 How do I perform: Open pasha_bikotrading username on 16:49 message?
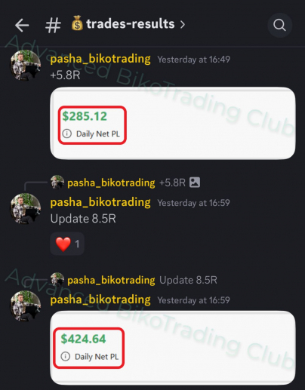tap(100, 59)
